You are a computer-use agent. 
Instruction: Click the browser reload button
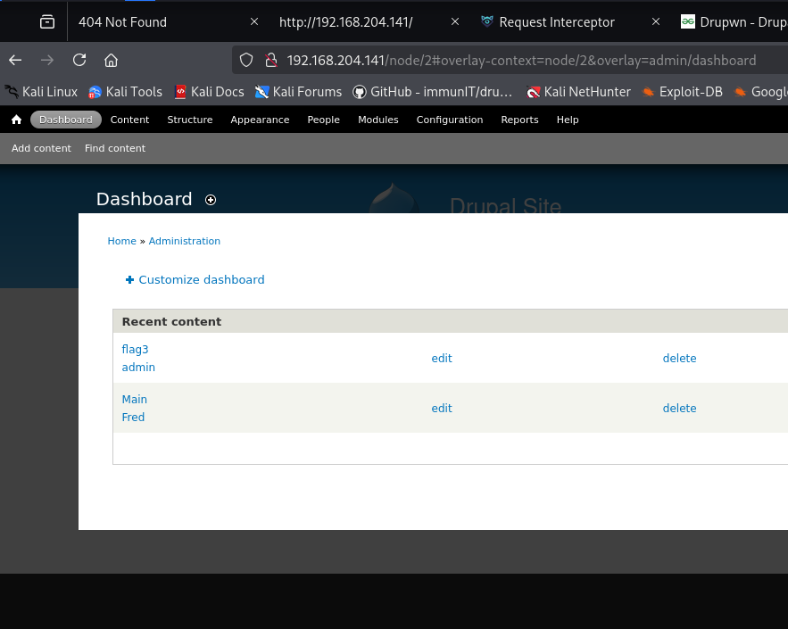(79, 61)
